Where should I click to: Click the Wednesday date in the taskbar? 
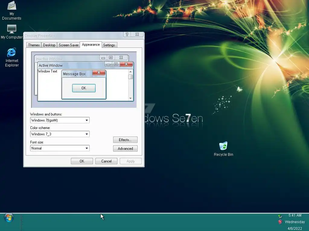tap(295, 222)
